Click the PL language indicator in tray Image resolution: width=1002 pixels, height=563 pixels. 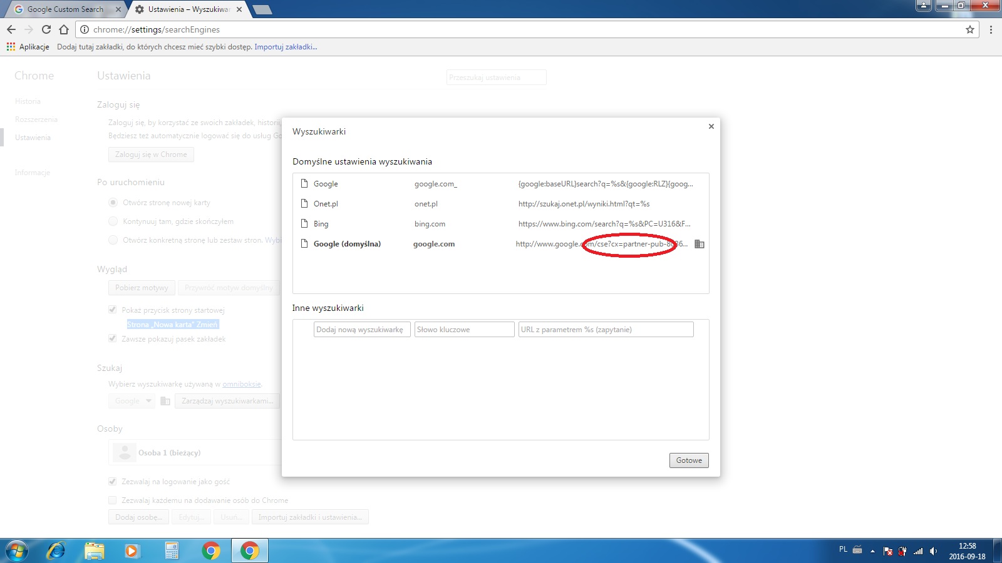pyautogui.click(x=843, y=549)
